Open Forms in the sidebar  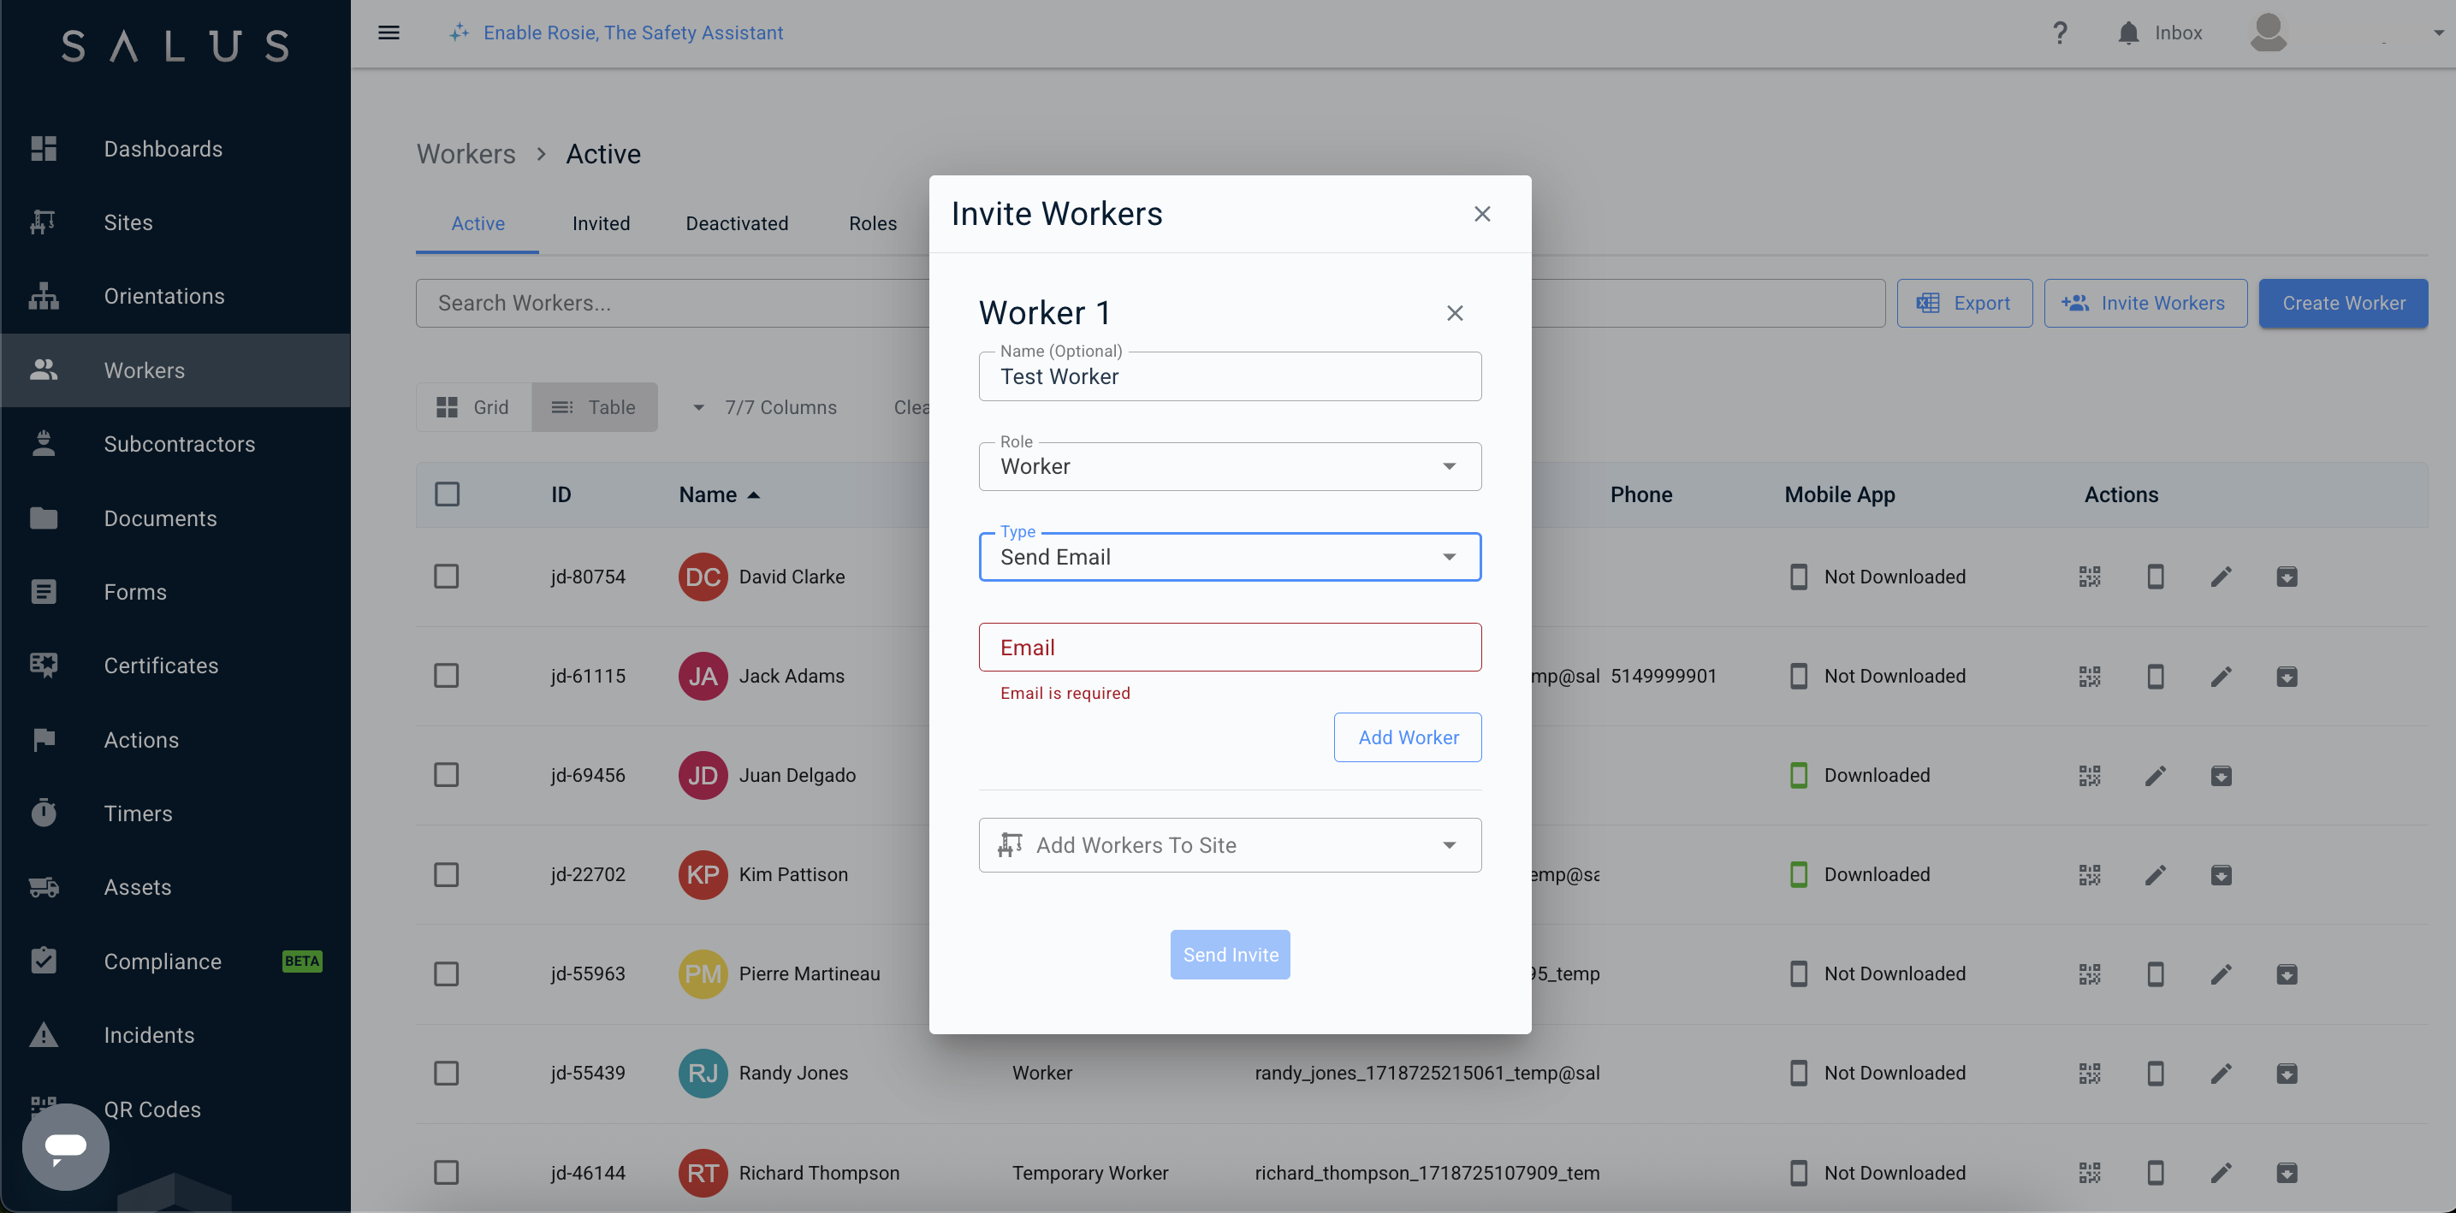(175, 592)
